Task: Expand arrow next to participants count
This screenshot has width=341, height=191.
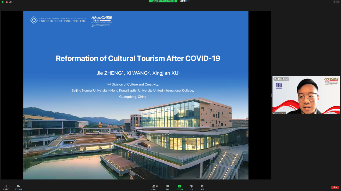Action: point(161,186)
